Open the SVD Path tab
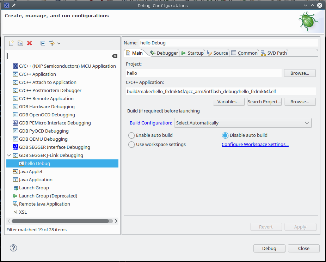326x262 pixels. (274, 53)
